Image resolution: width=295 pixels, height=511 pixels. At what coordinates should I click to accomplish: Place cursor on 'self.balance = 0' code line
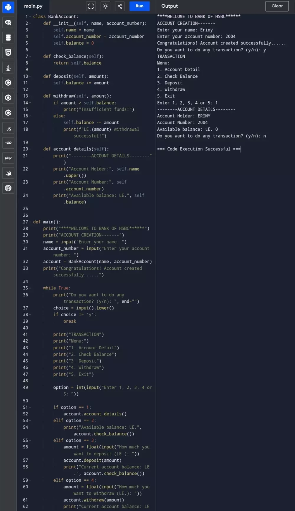click(x=74, y=43)
